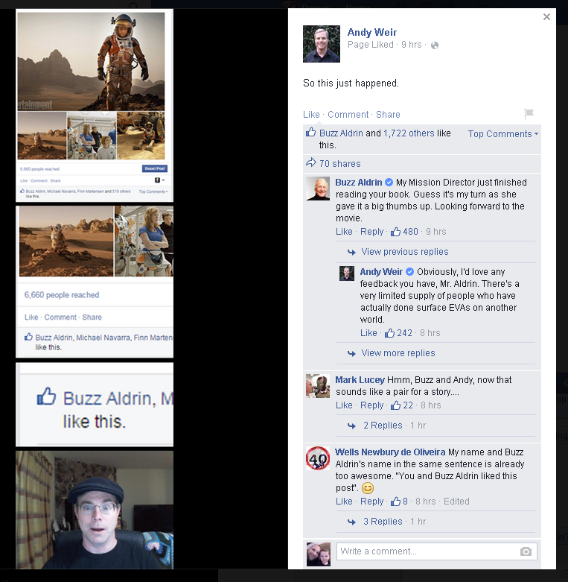
Task: Click the smiley emoji in Wells Newbury's comment
Action: [x=368, y=488]
